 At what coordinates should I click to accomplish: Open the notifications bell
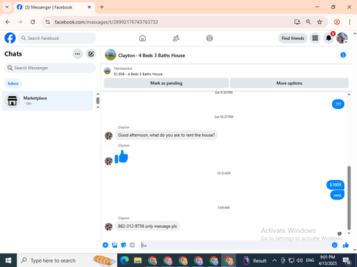328,38
